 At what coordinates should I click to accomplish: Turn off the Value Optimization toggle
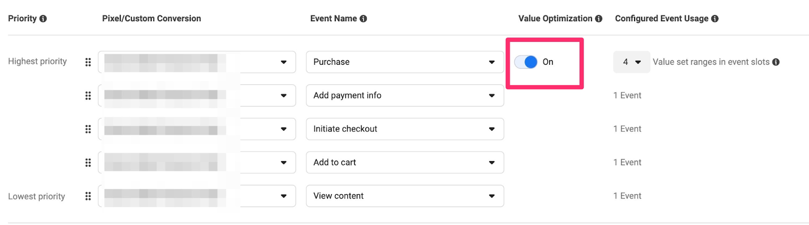click(x=526, y=62)
